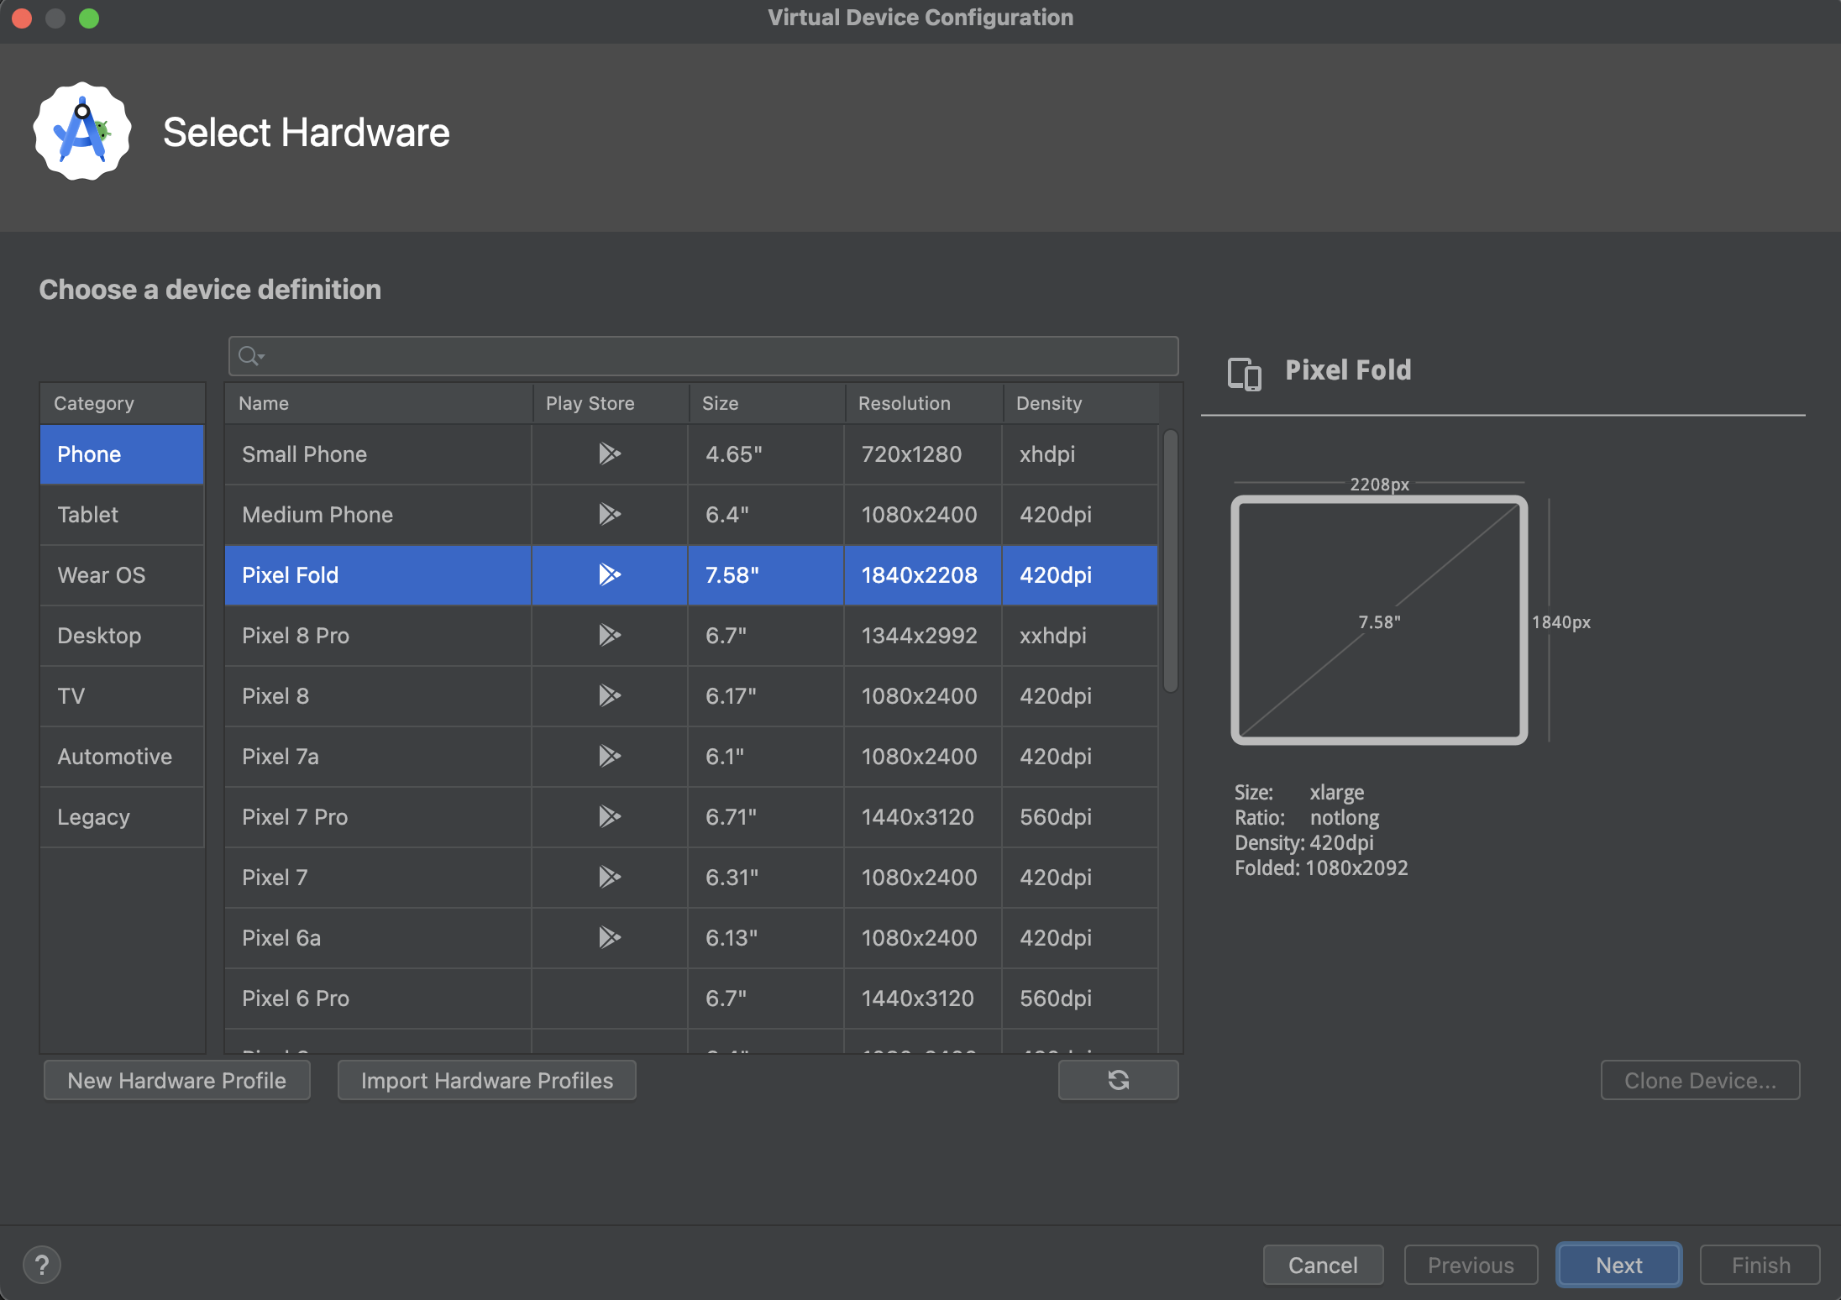Click the Play Store icon for Pixel 7a

(x=607, y=757)
